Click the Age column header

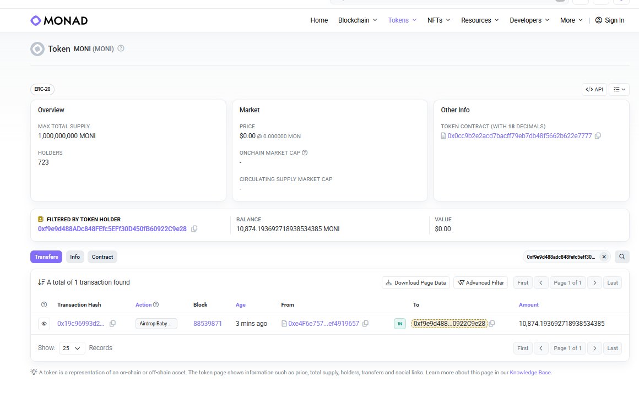(x=240, y=305)
